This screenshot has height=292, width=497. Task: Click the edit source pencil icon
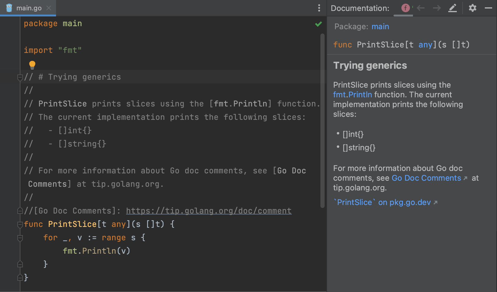click(453, 8)
